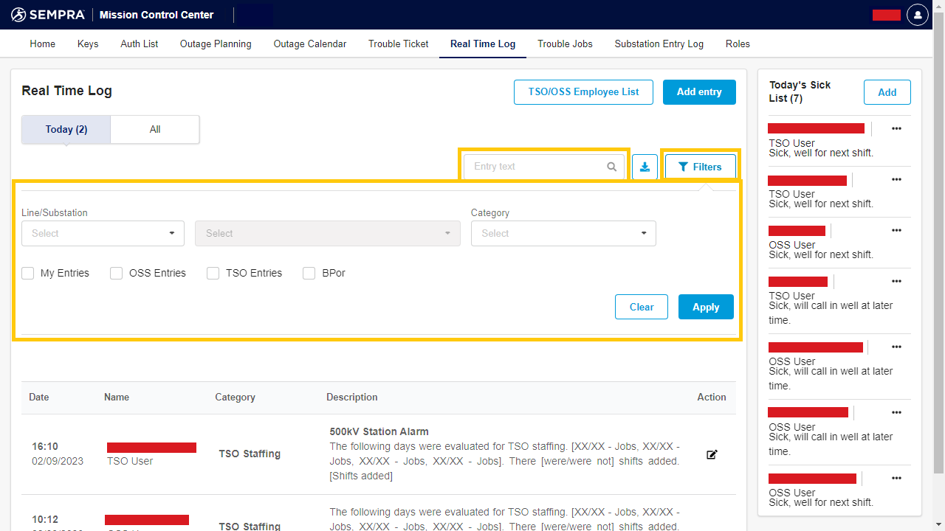Open the first sick list entry's ellipsis menu
945x531 pixels.
click(896, 128)
